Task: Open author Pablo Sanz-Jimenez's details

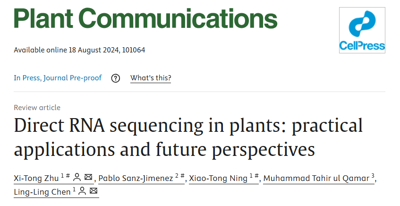Action: 136,178
